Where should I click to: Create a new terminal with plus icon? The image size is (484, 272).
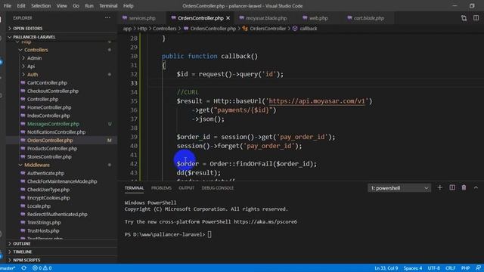click(x=440, y=188)
